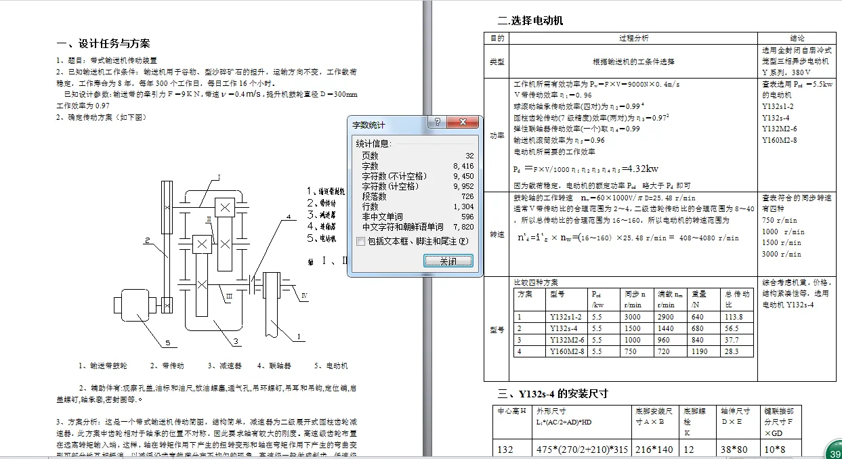Viewport: 842px width, 459px height.
Task: Close the 字数统计 dialog with its X button
Action: (x=463, y=123)
